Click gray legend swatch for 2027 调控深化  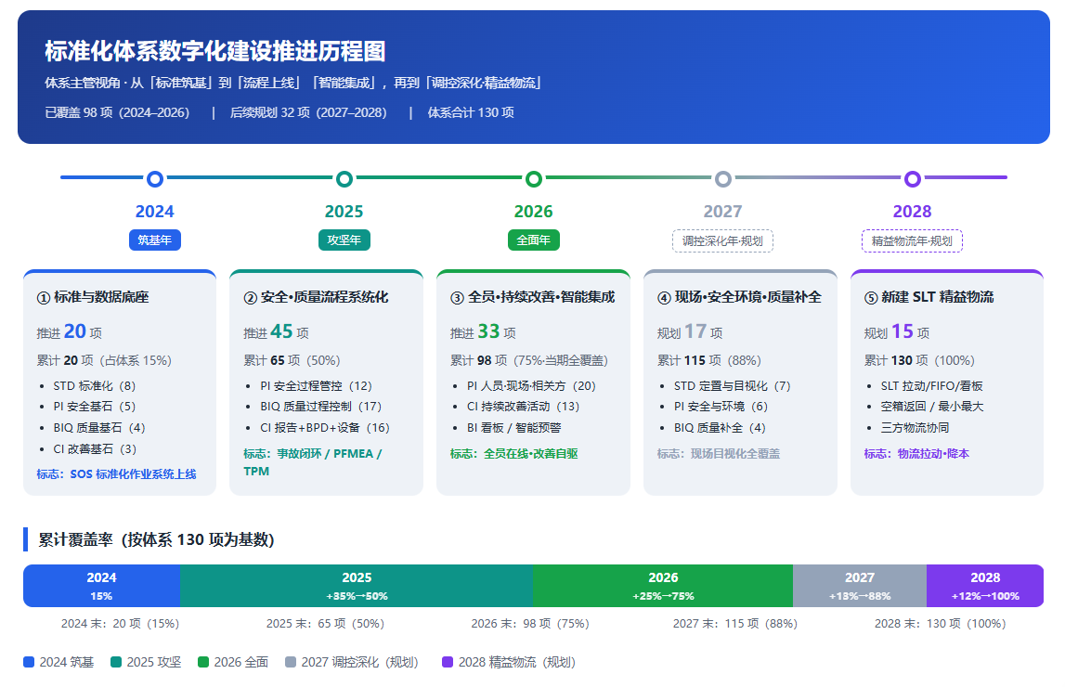pos(291,662)
